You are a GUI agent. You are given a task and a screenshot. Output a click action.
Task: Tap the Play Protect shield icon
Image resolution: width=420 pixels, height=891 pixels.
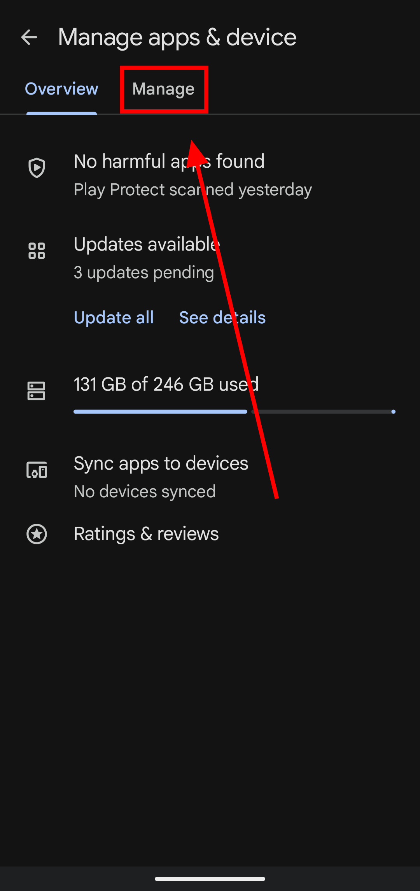37,168
